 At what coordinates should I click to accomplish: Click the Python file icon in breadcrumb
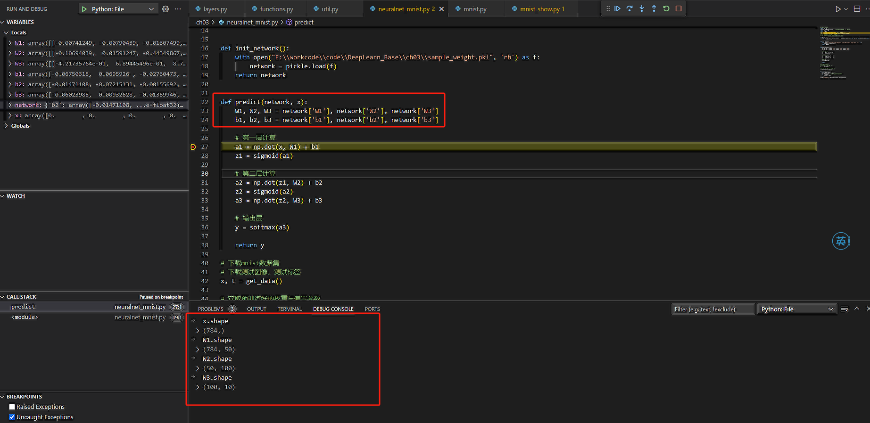pos(221,22)
